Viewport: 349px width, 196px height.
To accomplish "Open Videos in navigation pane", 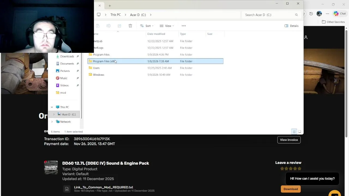I will coord(64,85).
